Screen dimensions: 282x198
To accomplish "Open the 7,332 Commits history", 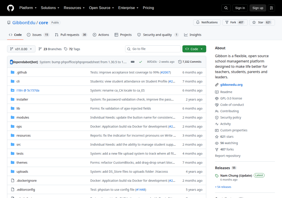I will coord(190,62).
